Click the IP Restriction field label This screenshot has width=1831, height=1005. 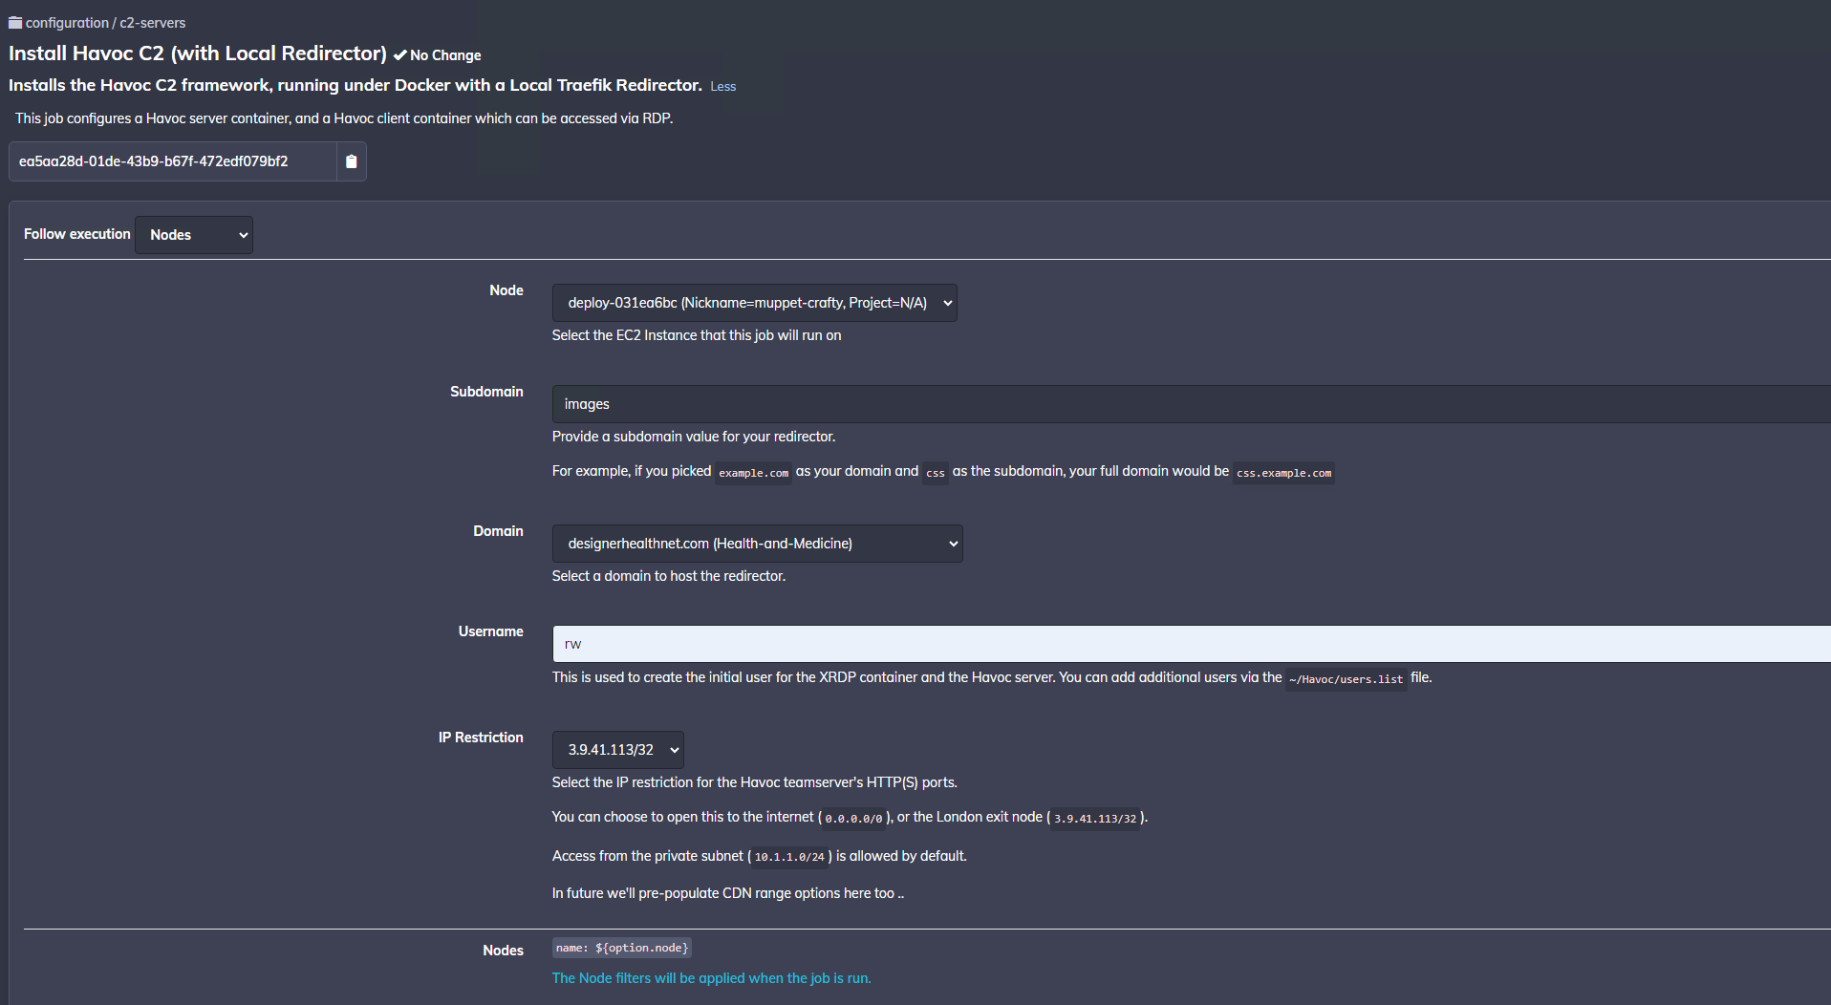pyautogui.click(x=481, y=738)
